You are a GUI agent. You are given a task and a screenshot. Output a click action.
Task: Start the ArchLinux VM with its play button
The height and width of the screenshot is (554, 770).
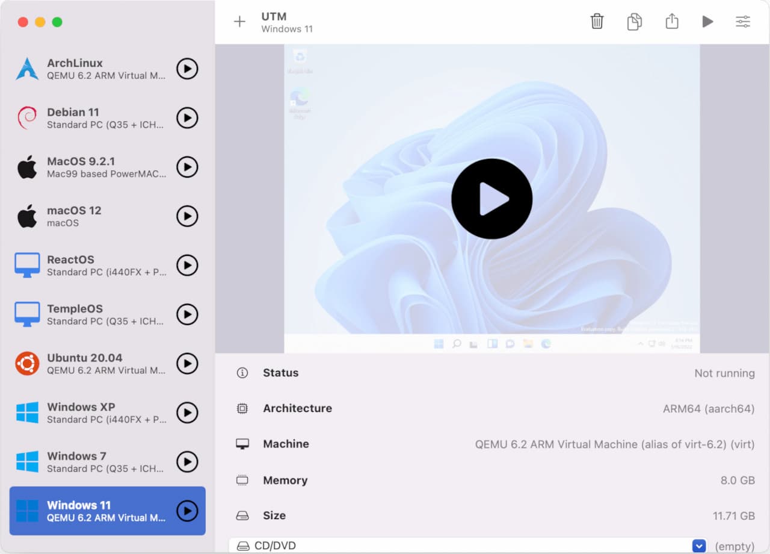187,69
